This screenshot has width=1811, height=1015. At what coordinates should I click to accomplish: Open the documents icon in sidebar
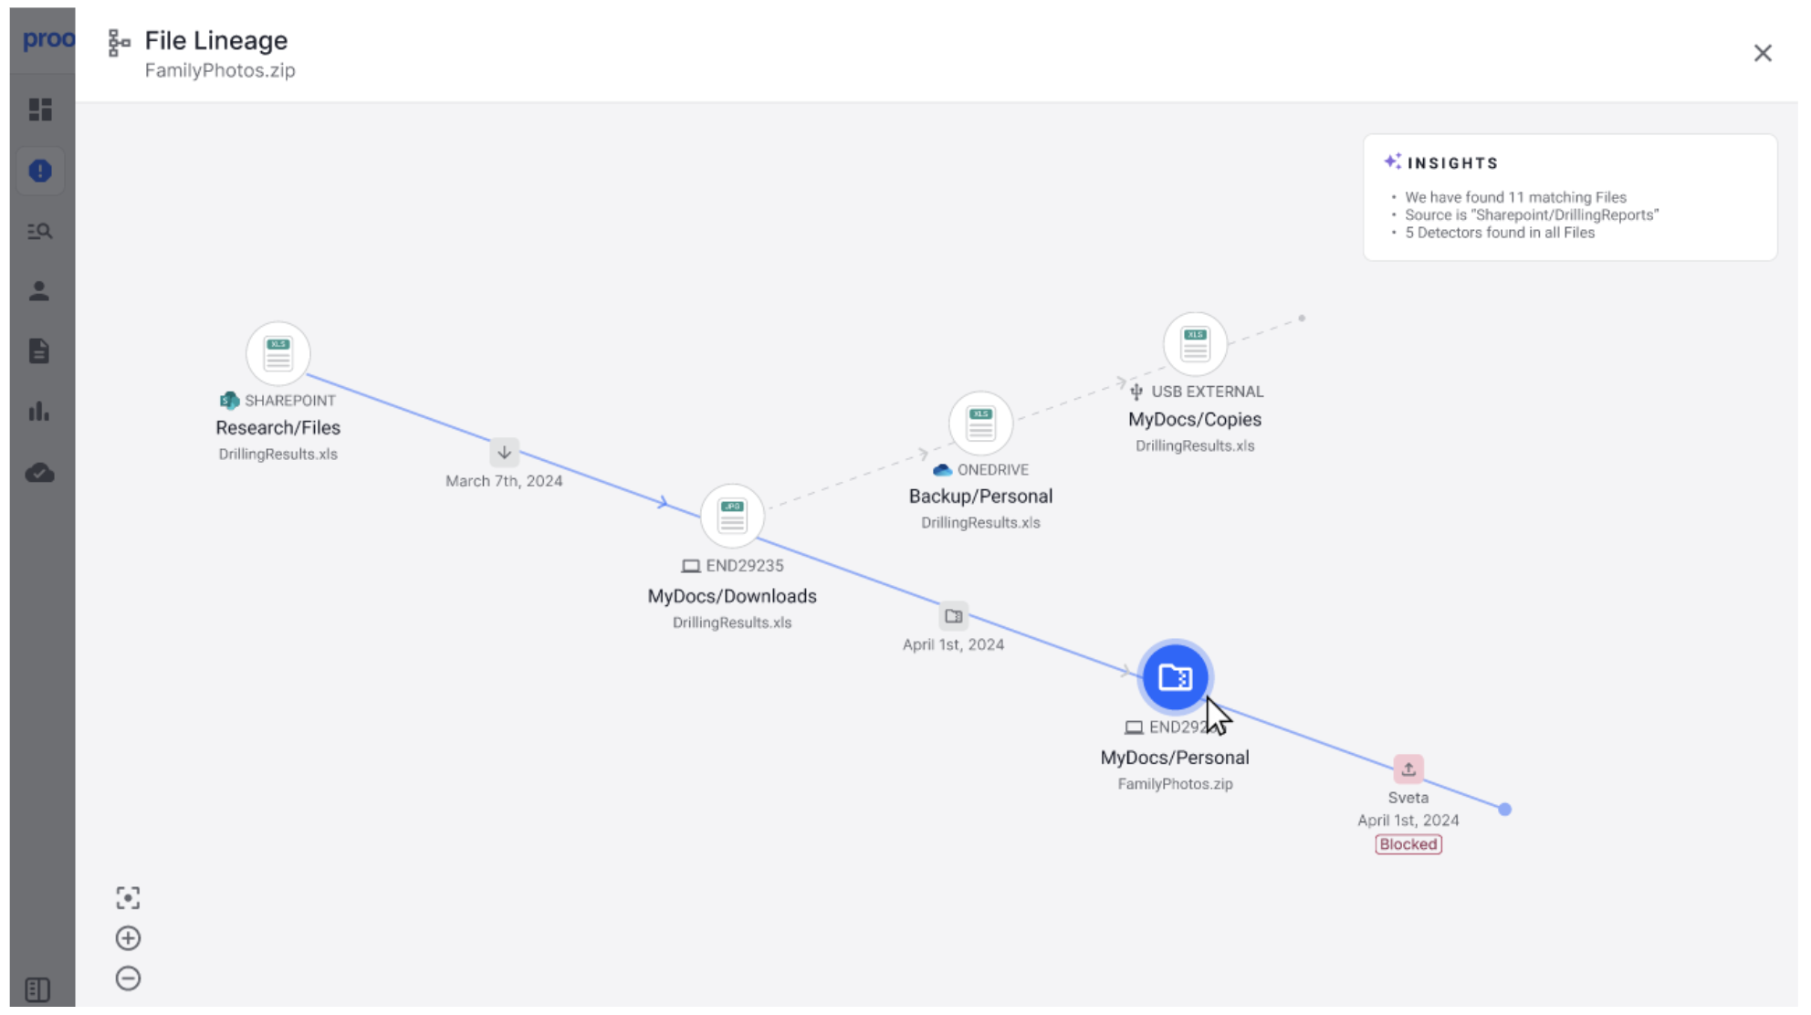[39, 351]
